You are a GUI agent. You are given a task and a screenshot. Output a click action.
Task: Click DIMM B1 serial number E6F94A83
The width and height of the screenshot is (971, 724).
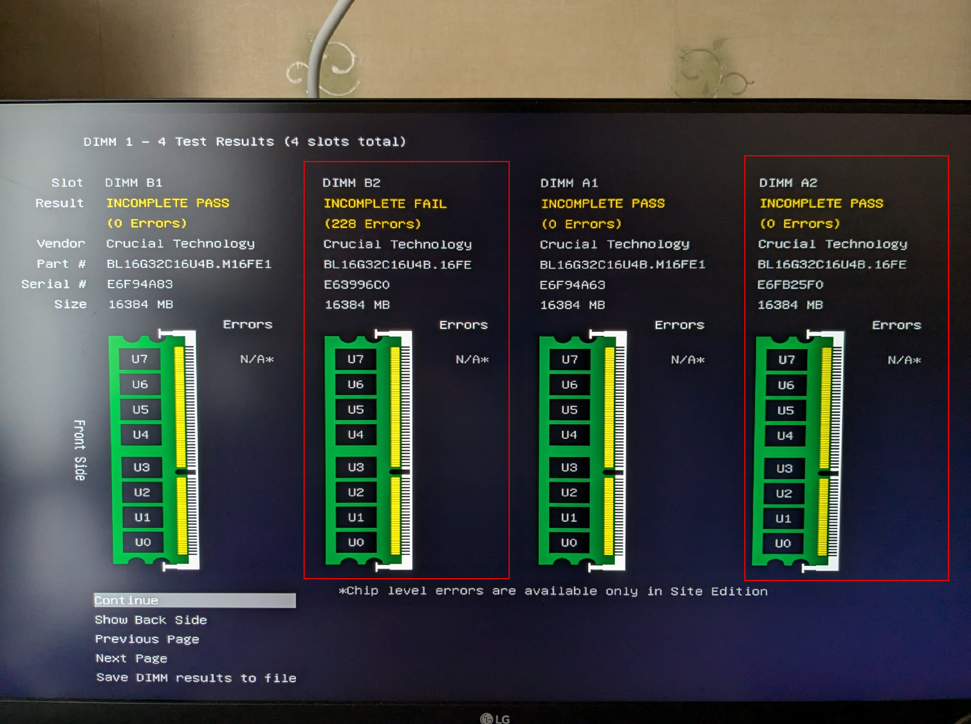point(140,285)
